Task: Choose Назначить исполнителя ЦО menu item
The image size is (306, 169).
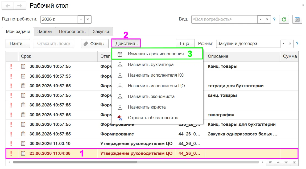Action: [x=157, y=86]
